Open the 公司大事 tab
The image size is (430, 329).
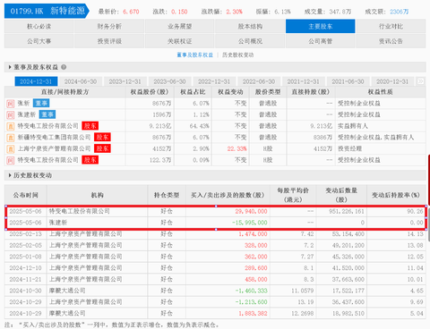pos(39,41)
